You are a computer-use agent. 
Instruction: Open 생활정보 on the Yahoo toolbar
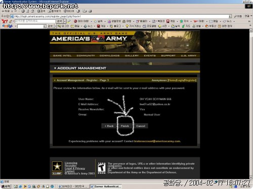pyautogui.click(x=114, y=21)
